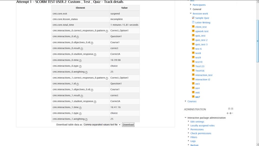Show help for cmi.interactions_1.objectives_0.id
The image size is (259, 146).
92,90
